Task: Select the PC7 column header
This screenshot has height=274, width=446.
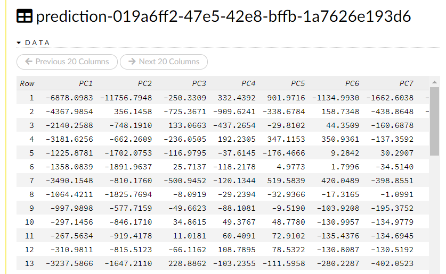Action: 406,83
